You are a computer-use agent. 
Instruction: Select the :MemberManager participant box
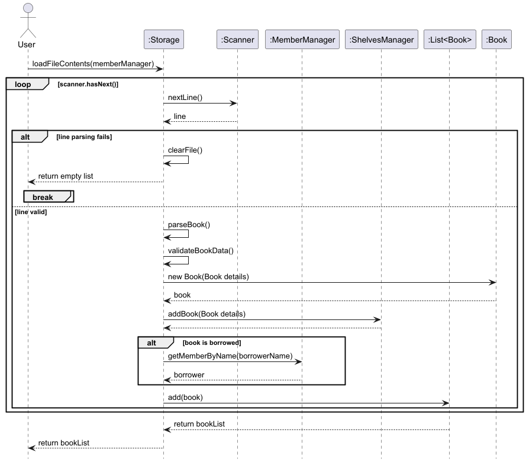point(302,40)
